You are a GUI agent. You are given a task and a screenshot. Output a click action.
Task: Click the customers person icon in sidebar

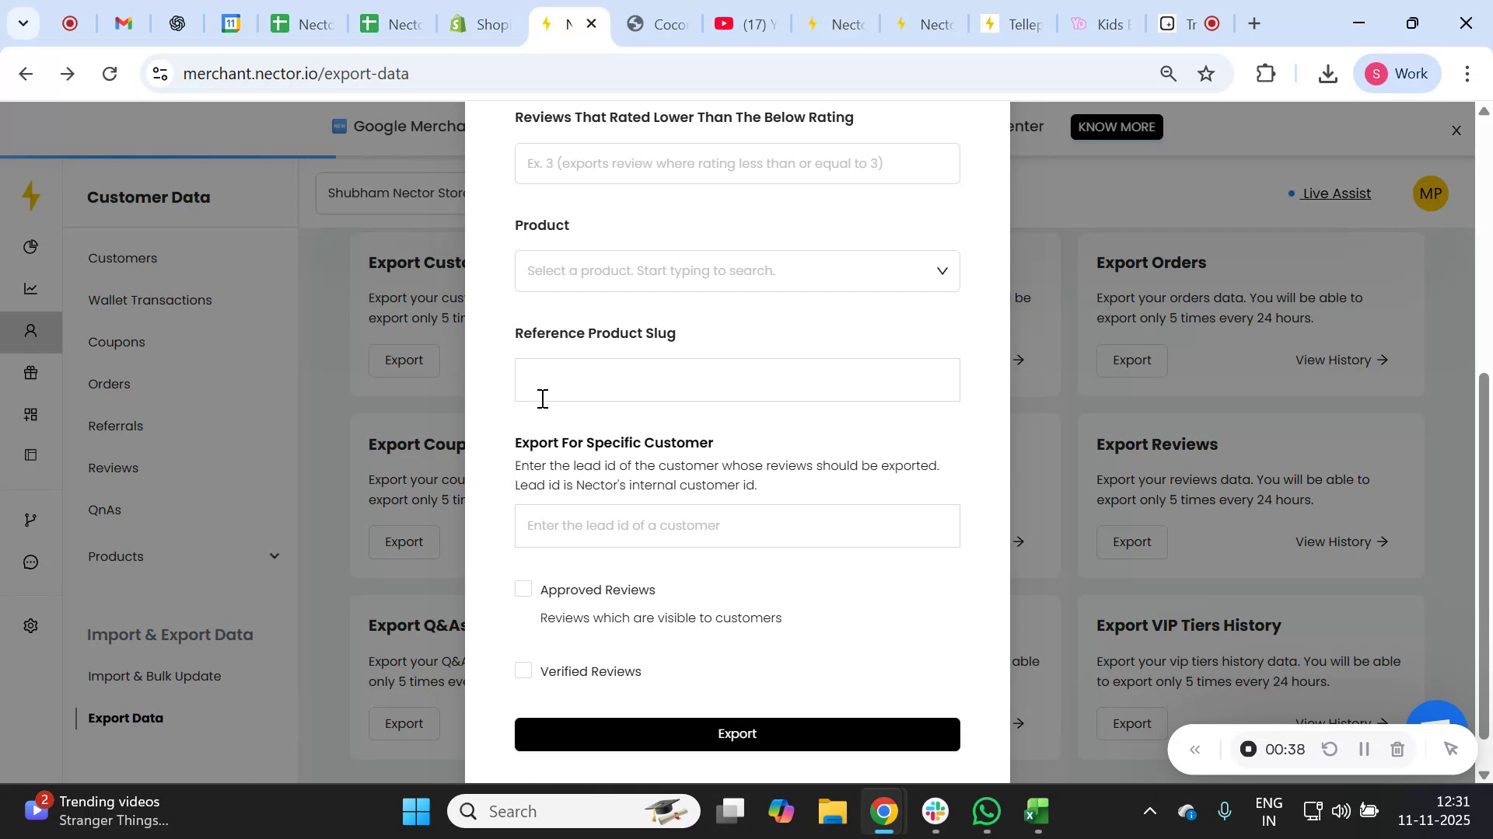(31, 330)
